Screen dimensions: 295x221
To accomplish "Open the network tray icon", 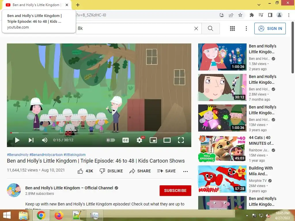I will pyautogui.click(x=261, y=216).
